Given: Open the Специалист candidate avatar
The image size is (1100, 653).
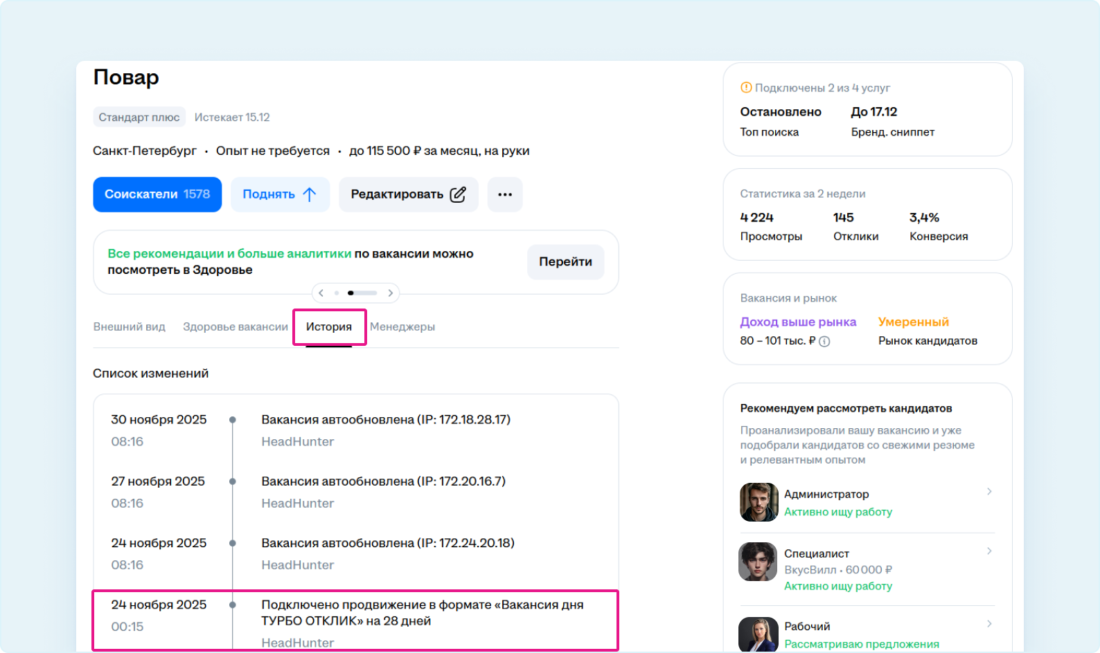Looking at the screenshot, I should coord(758,562).
